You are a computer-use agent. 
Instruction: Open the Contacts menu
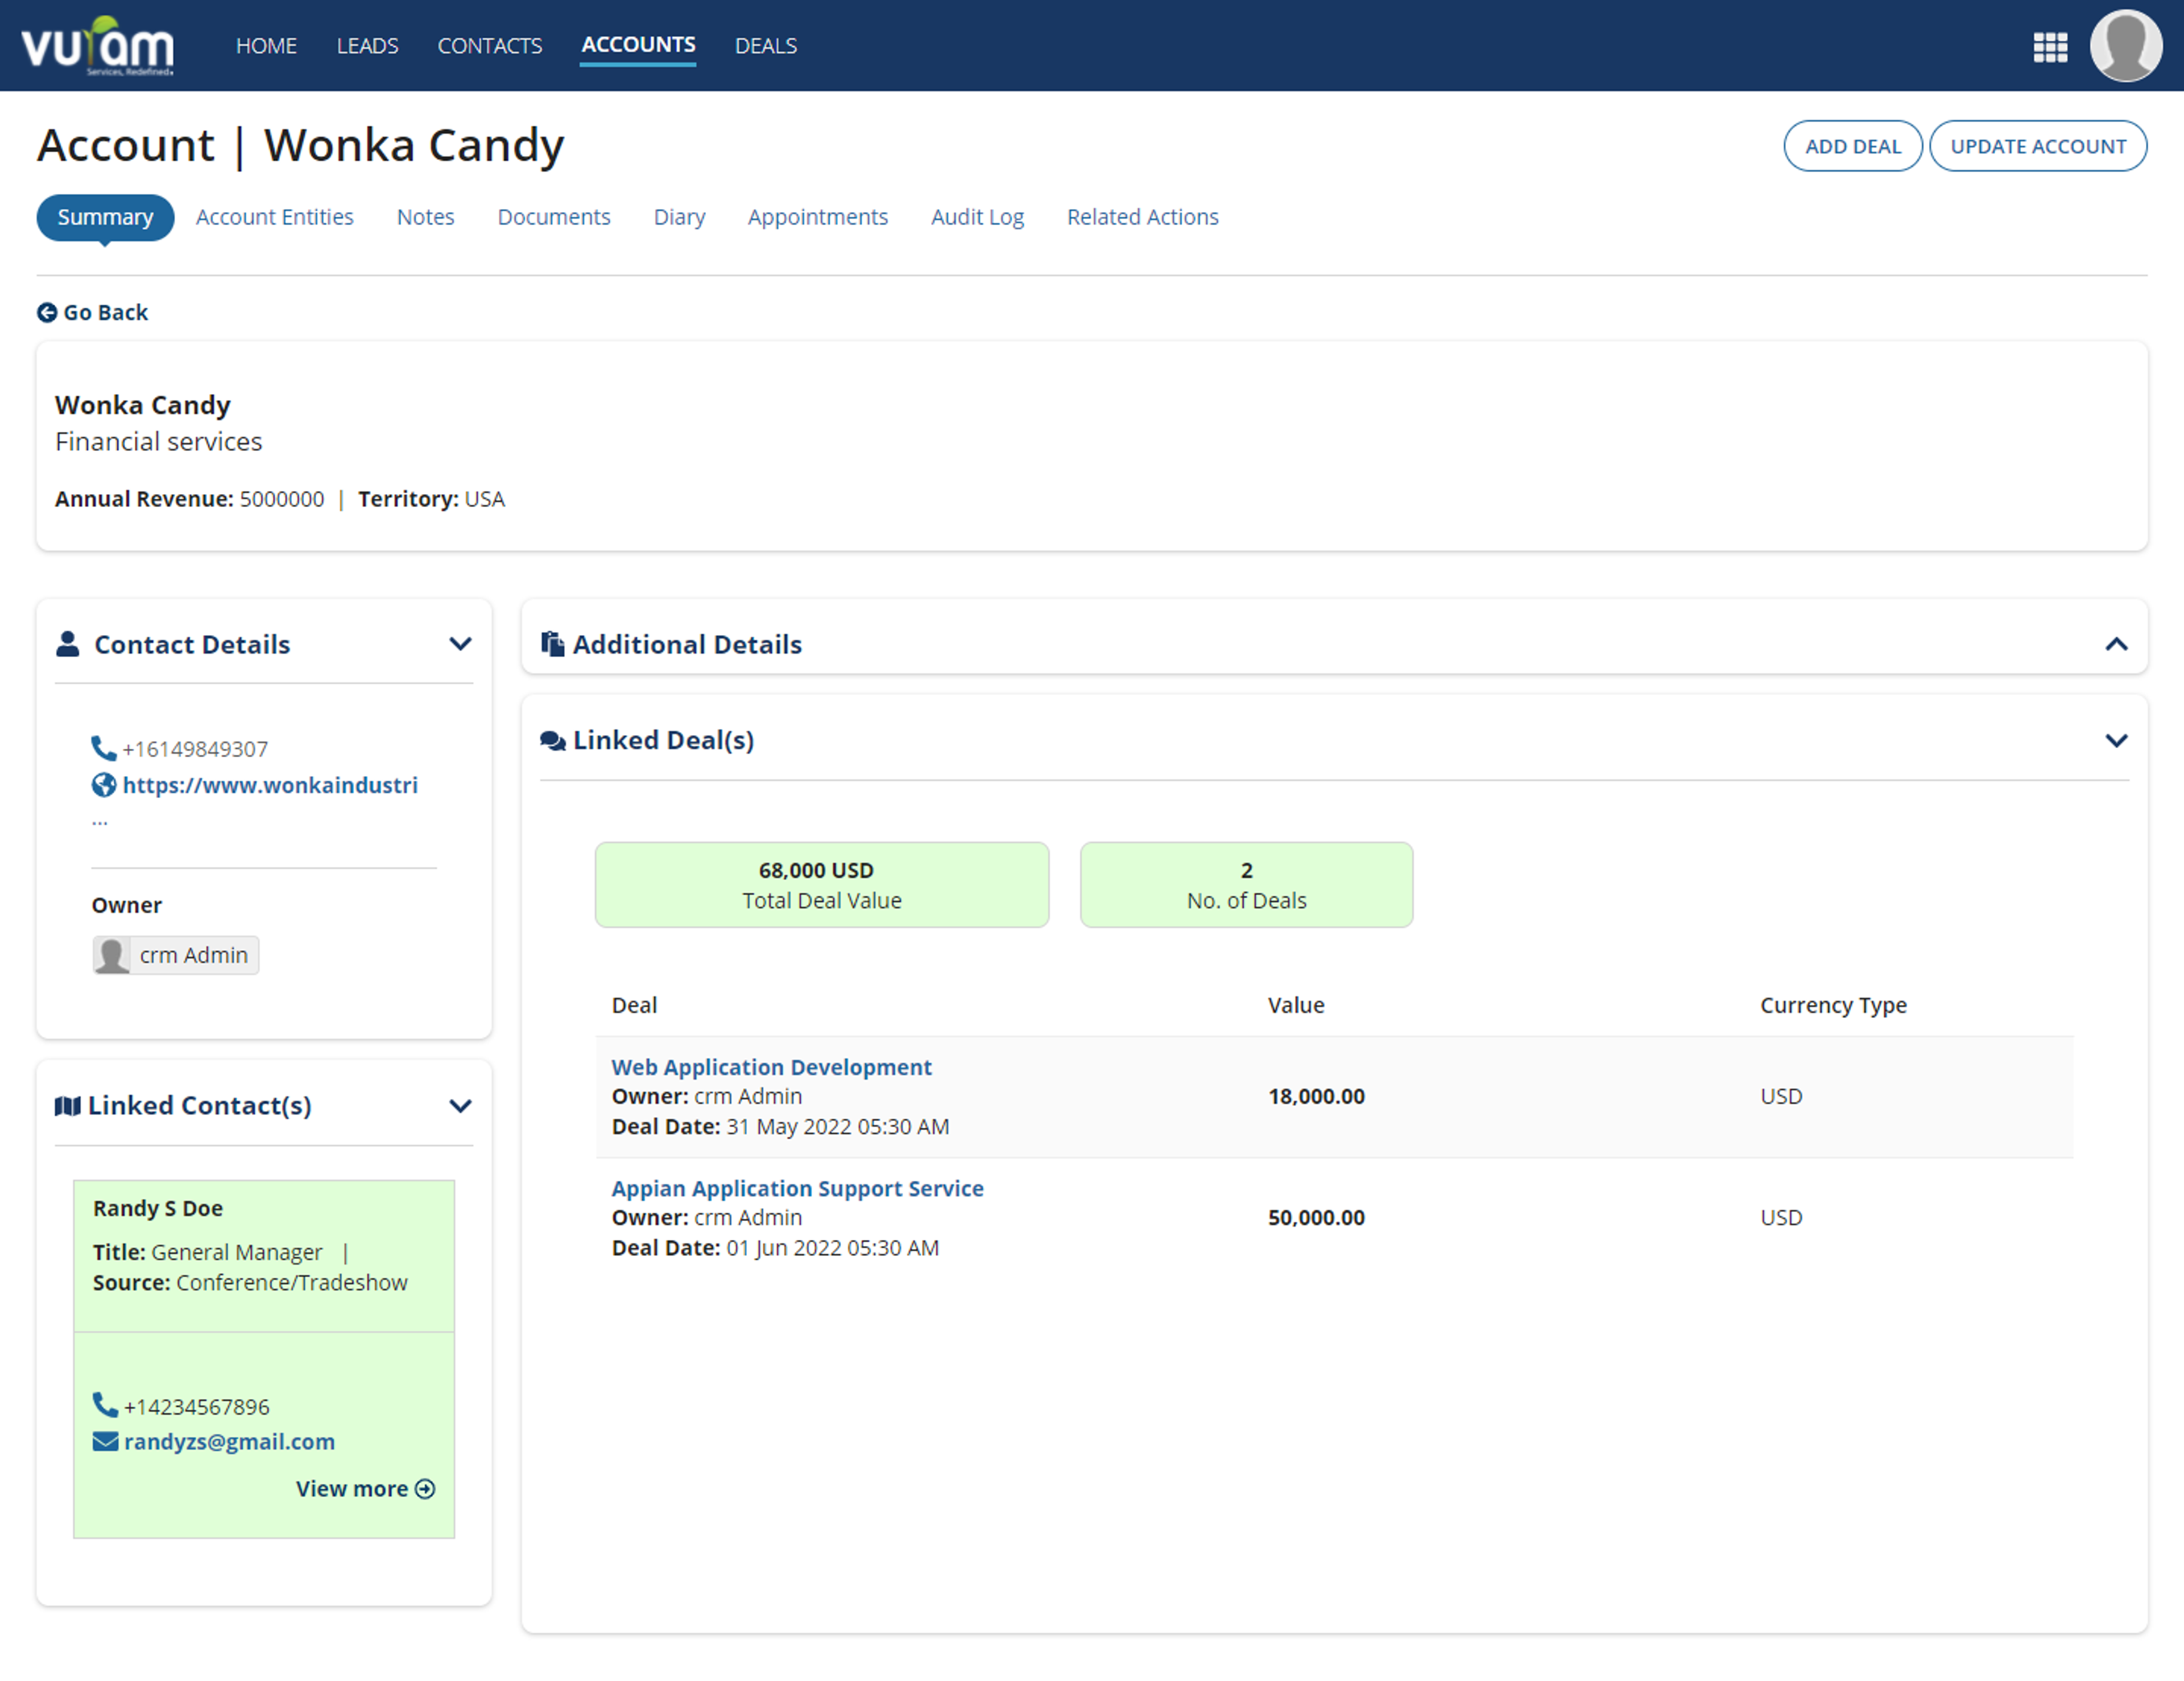(x=490, y=46)
